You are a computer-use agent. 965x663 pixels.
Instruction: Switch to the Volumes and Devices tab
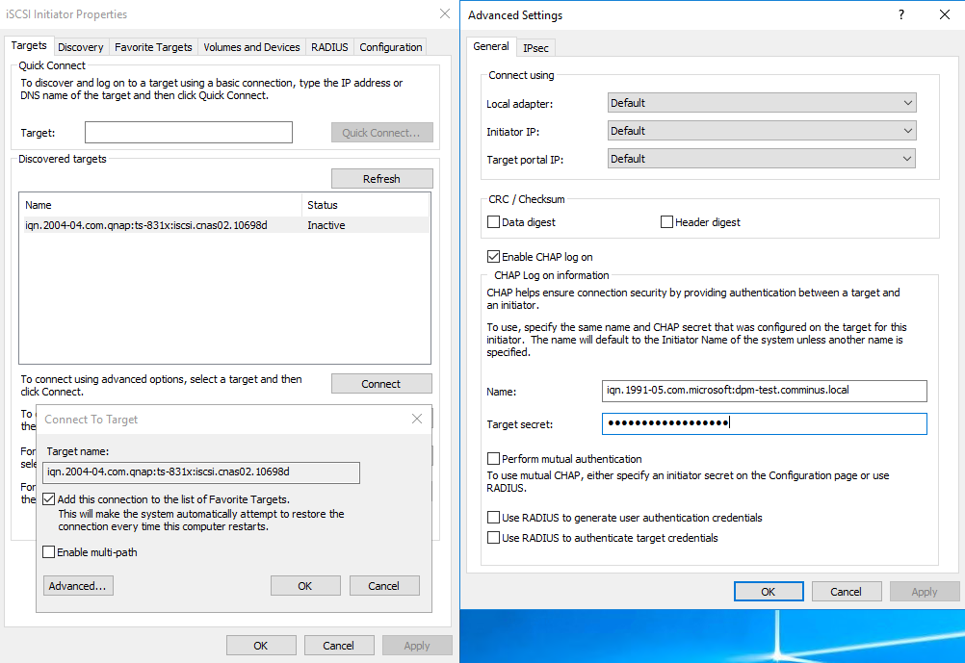pos(251,47)
